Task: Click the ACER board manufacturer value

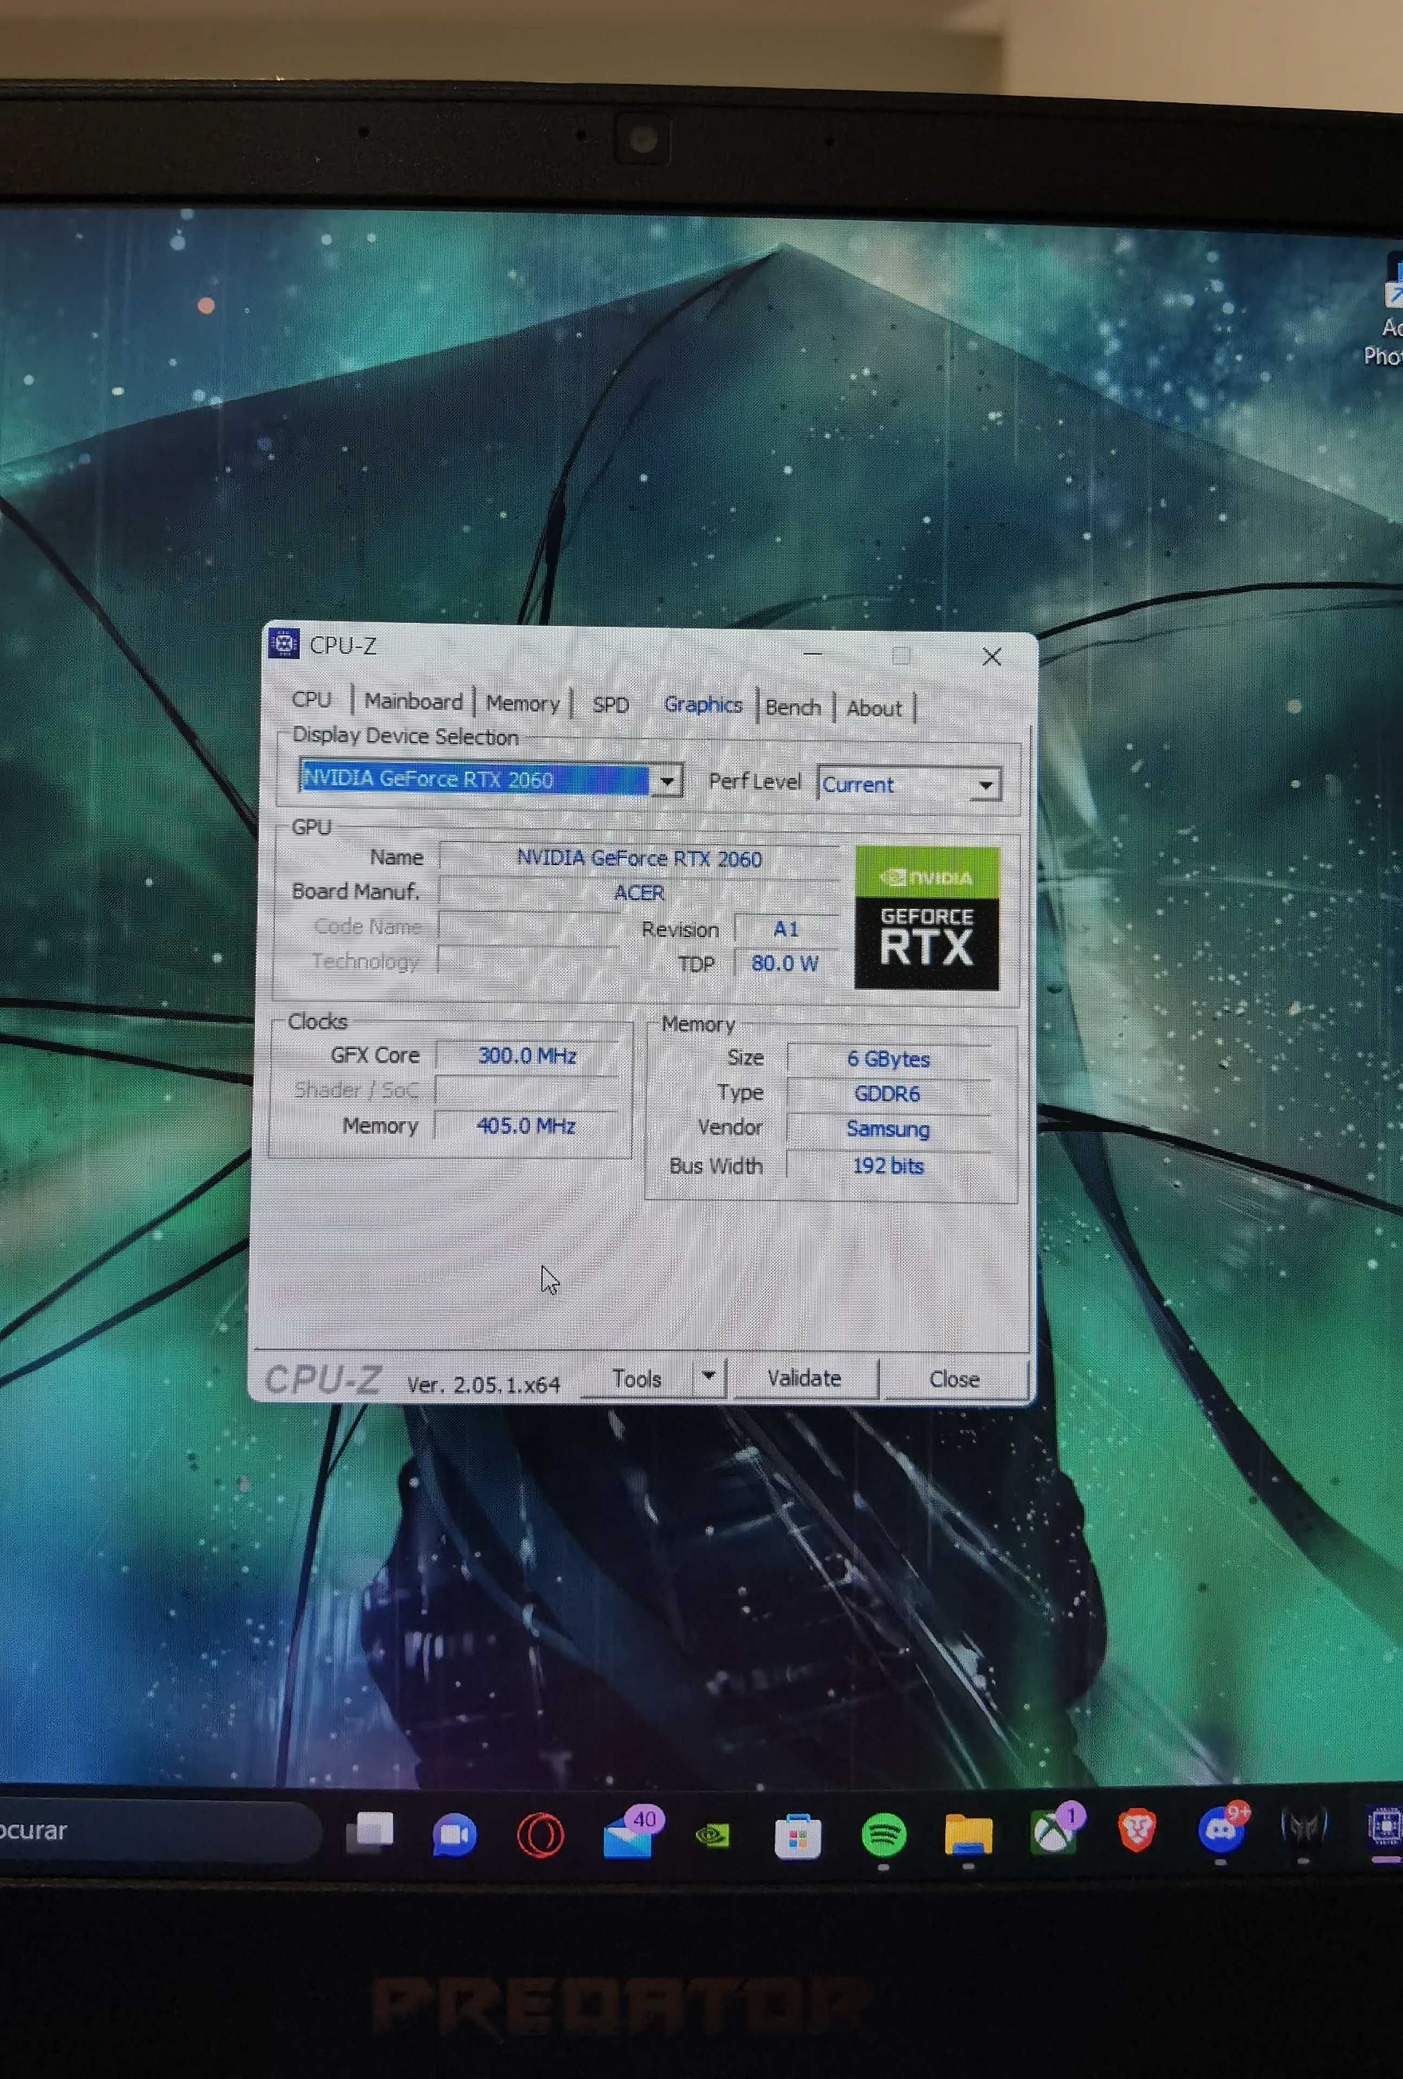Action: (x=639, y=893)
